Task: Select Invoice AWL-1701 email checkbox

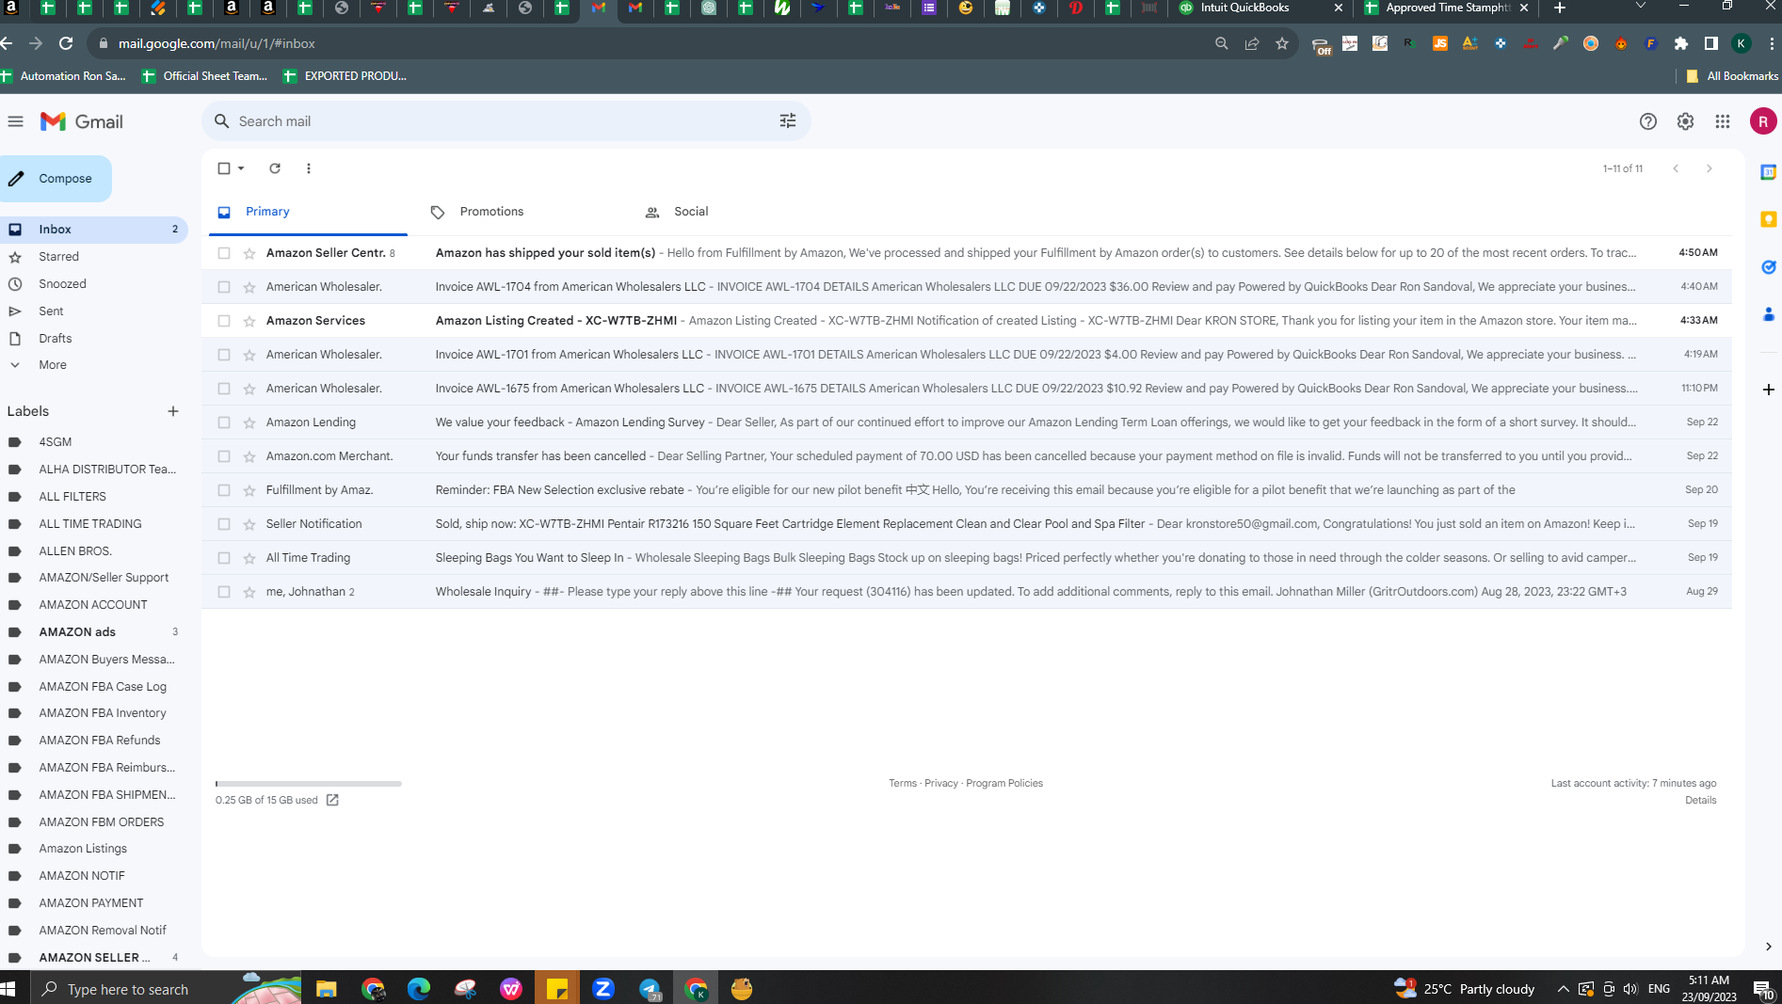Action: (x=224, y=355)
